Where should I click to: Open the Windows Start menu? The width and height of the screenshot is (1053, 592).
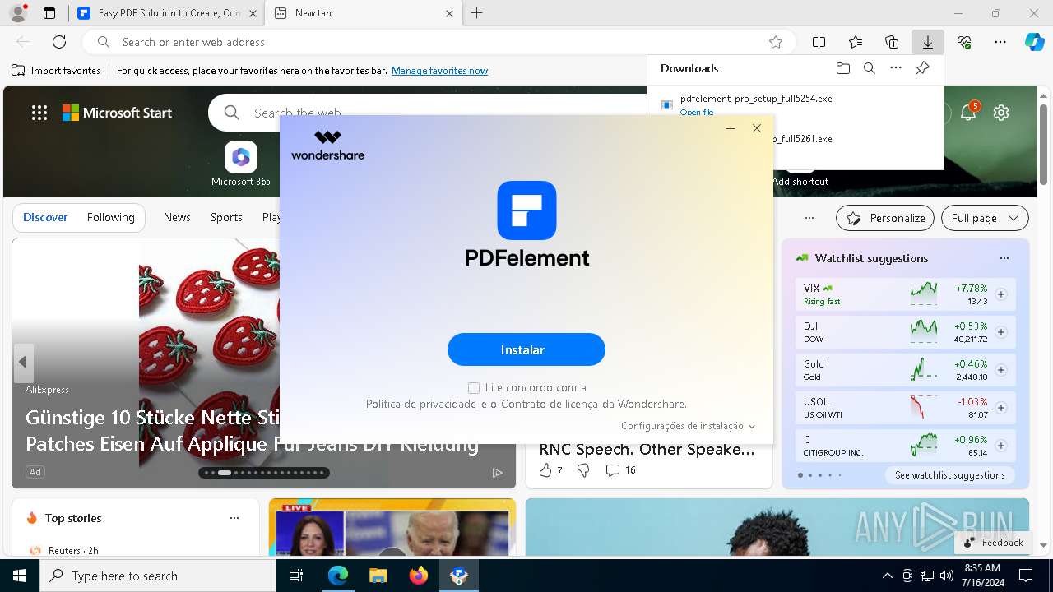click(20, 576)
